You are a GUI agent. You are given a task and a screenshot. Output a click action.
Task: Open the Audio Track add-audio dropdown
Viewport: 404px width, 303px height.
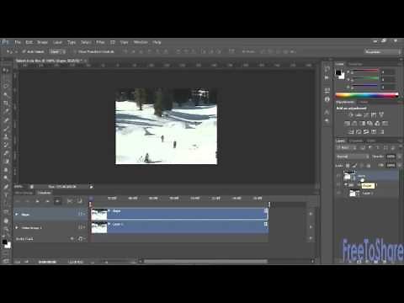coord(82,239)
